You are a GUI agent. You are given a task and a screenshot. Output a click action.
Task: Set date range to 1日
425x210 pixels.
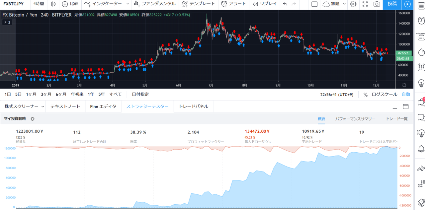pos(8,95)
